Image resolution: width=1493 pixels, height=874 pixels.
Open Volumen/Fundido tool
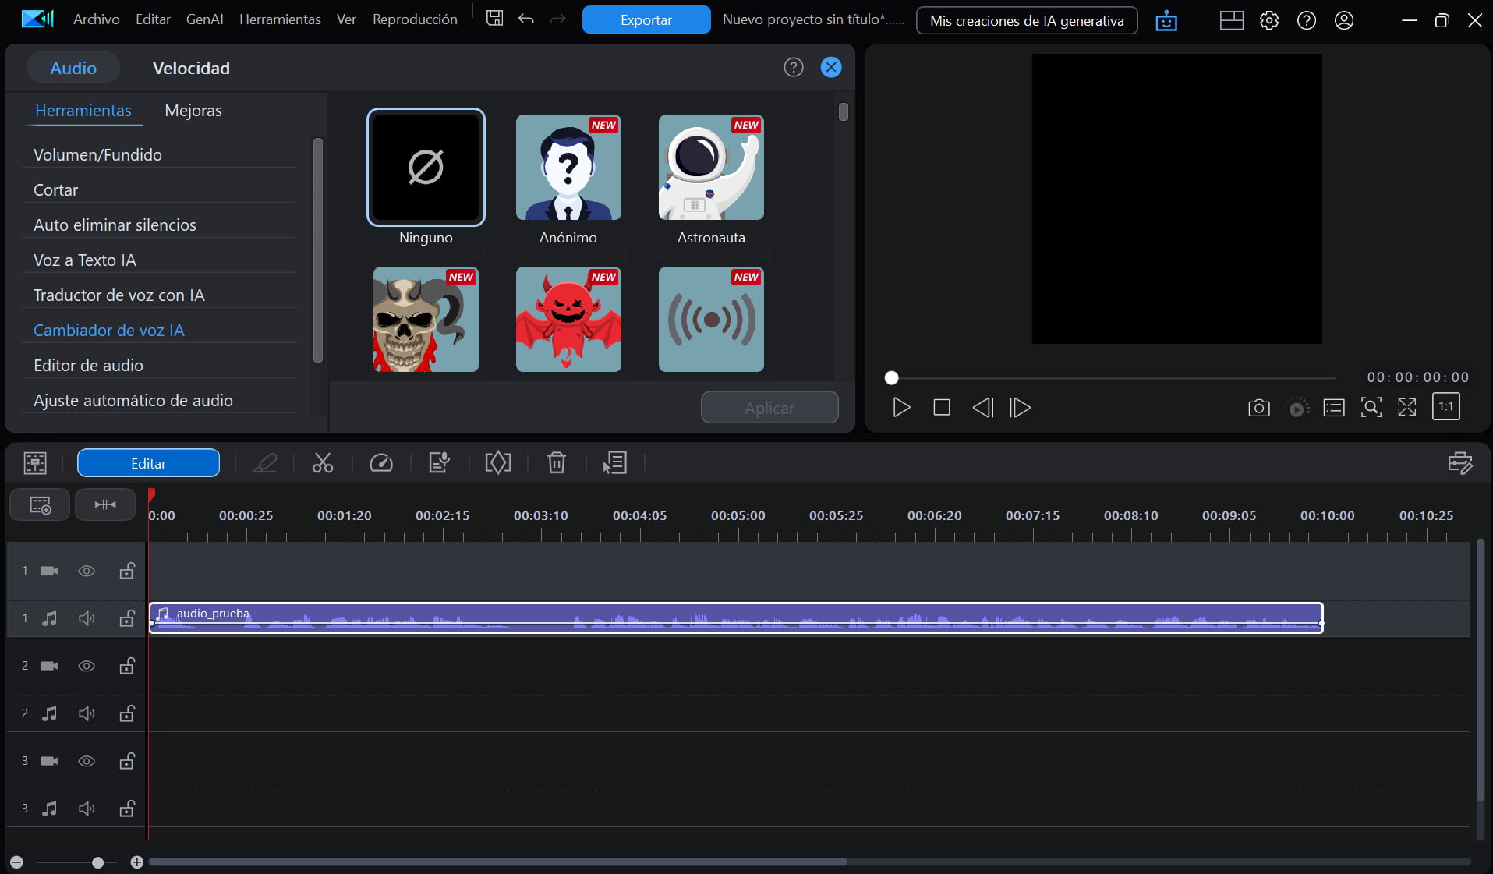click(x=97, y=154)
